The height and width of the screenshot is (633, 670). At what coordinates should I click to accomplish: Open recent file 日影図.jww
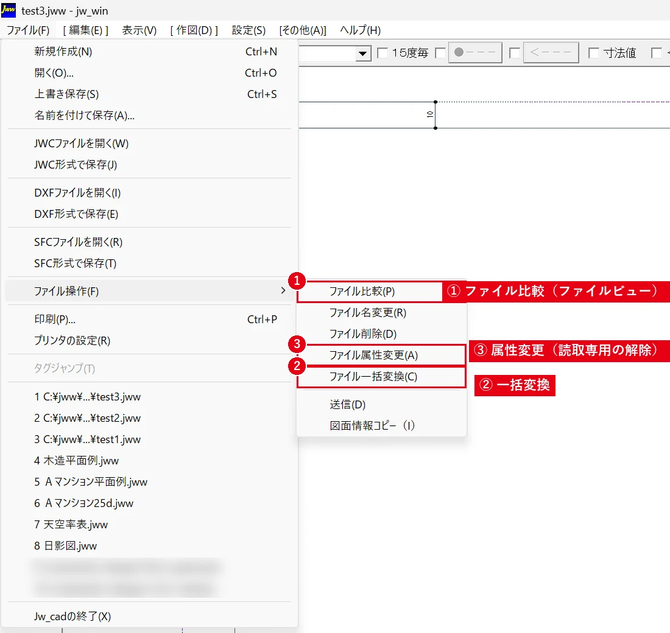pos(150,546)
